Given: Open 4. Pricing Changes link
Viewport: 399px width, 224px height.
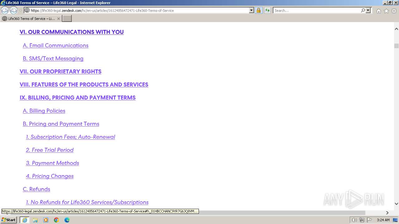Looking at the screenshot, I should pyautogui.click(x=50, y=176).
